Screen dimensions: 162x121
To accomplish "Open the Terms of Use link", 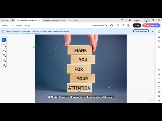I will (x=29, y=33).
